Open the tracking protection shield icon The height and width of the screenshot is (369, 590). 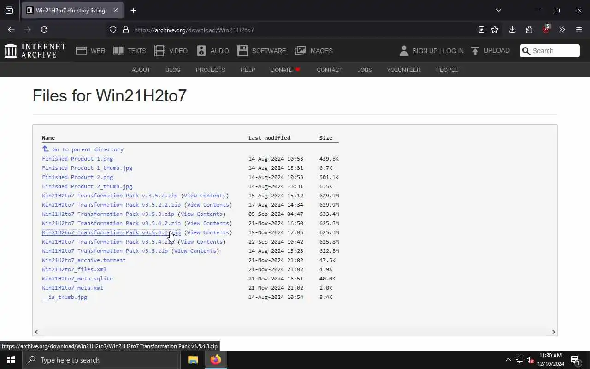click(x=113, y=30)
